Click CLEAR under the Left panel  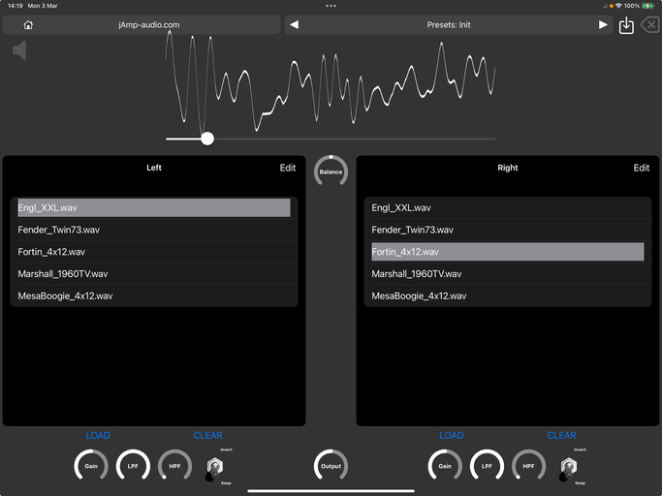point(207,435)
